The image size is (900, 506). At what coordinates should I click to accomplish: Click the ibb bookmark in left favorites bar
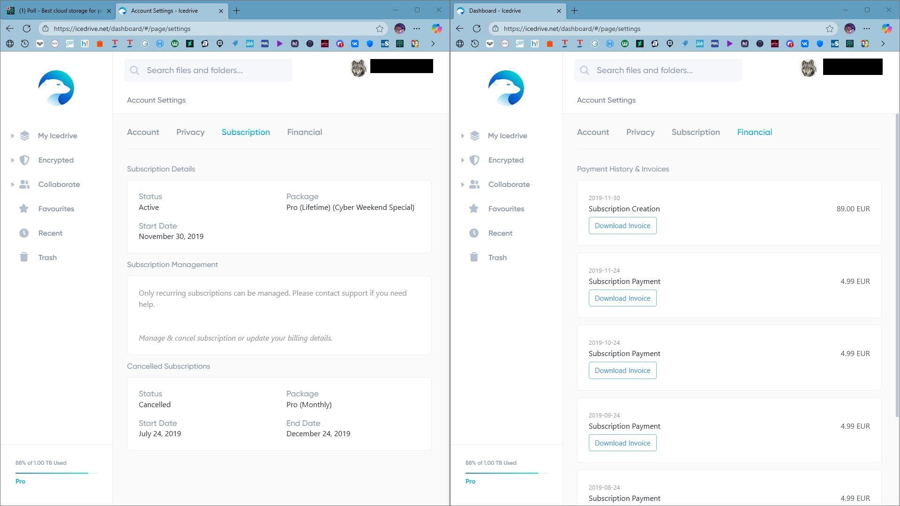(x=250, y=44)
